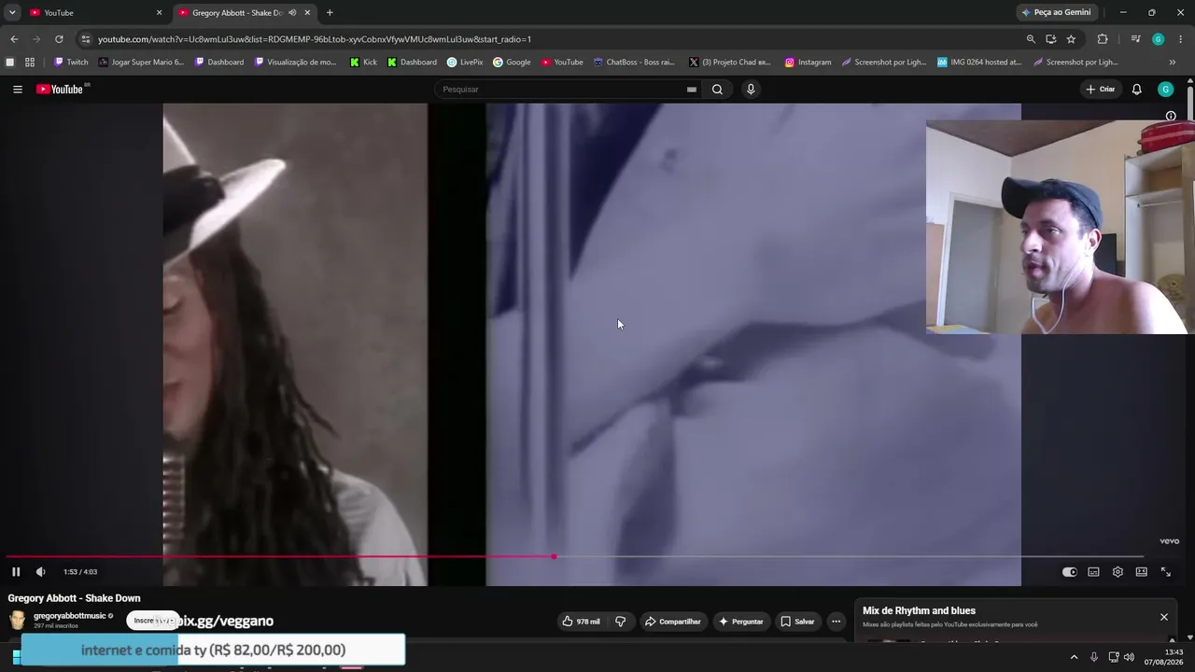This screenshot has height=672, width=1195.
Task: Open the Chrome media controls icon
Action: click(1135, 39)
